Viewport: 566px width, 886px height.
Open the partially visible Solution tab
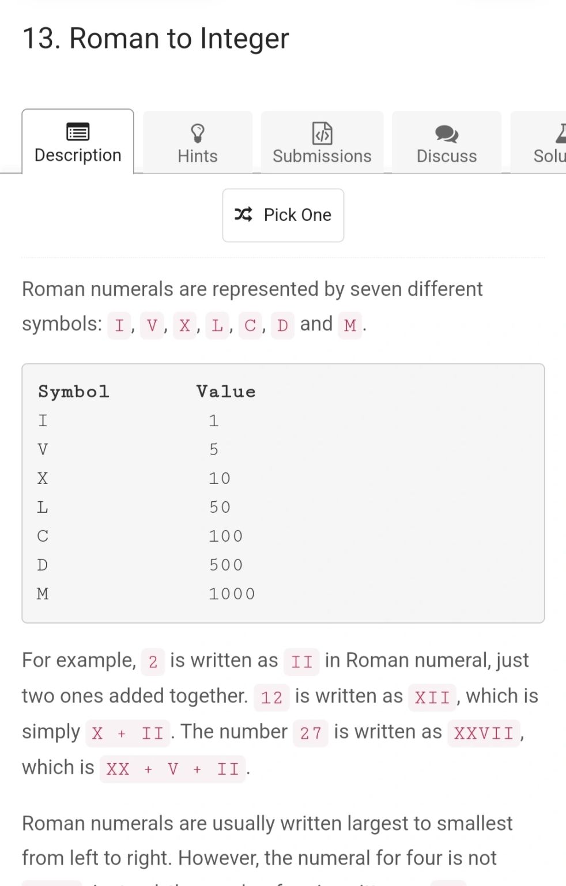tap(538, 142)
